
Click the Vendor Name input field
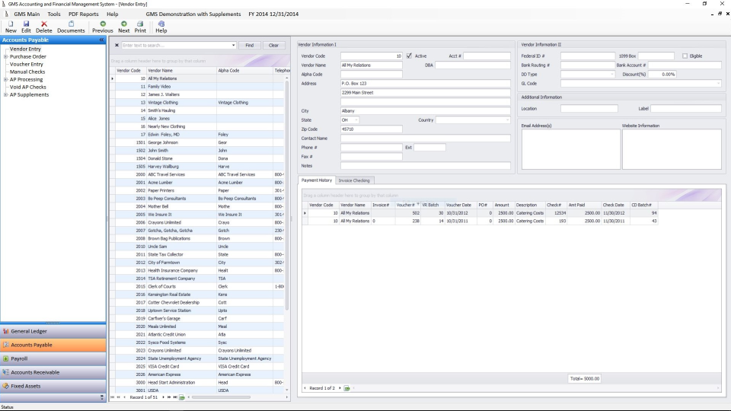(x=371, y=65)
